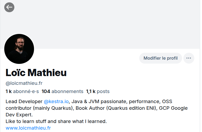Visit the www.loicmathieu.fr website link
Image resolution: width=202 pixels, height=132 pixels.
point(28,128)
